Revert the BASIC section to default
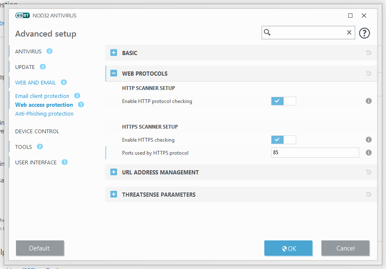 (x=368, y=53)
